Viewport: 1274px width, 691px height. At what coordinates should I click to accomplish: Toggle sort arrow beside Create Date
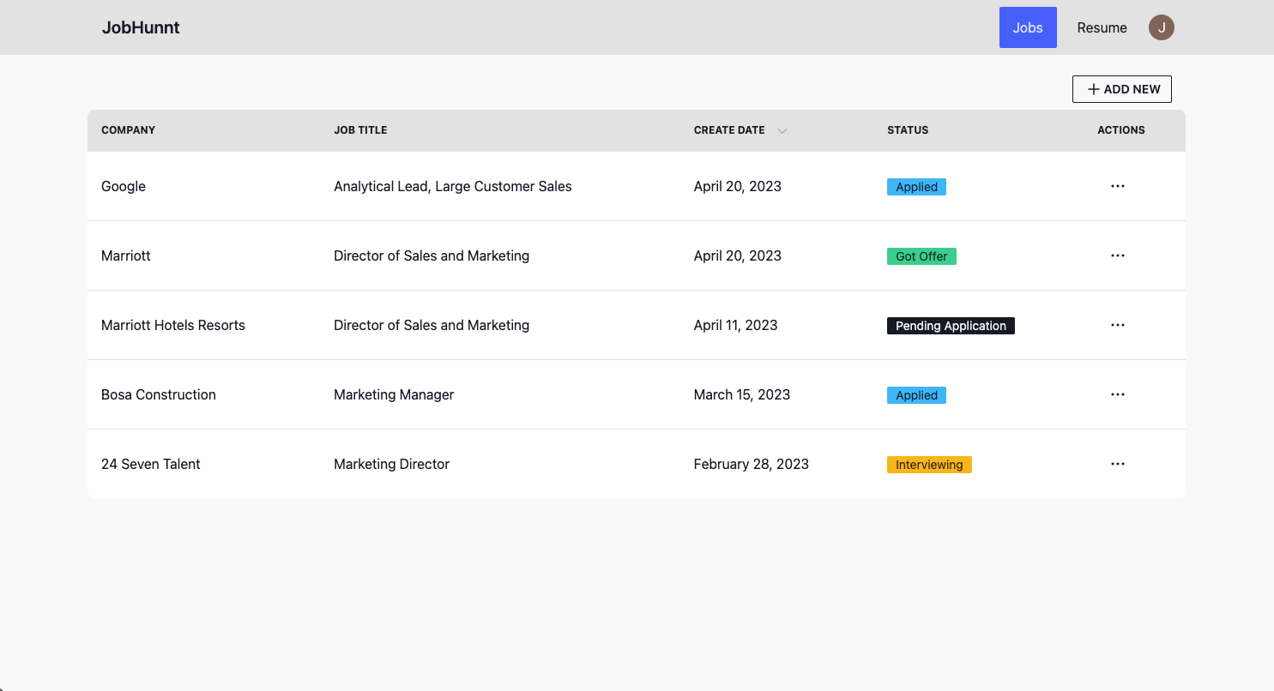pos(782,131)
